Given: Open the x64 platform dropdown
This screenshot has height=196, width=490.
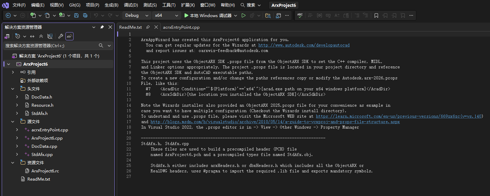Looking at the screenshot, I should pos(166,15).
